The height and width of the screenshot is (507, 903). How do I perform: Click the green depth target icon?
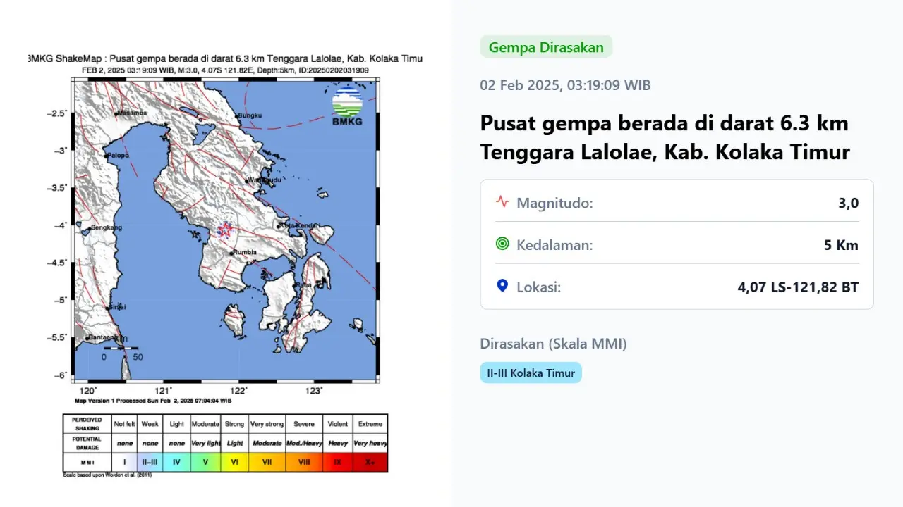point(502,244)
